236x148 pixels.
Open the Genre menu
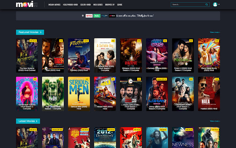pyautogui.click(x=119, y=5)
